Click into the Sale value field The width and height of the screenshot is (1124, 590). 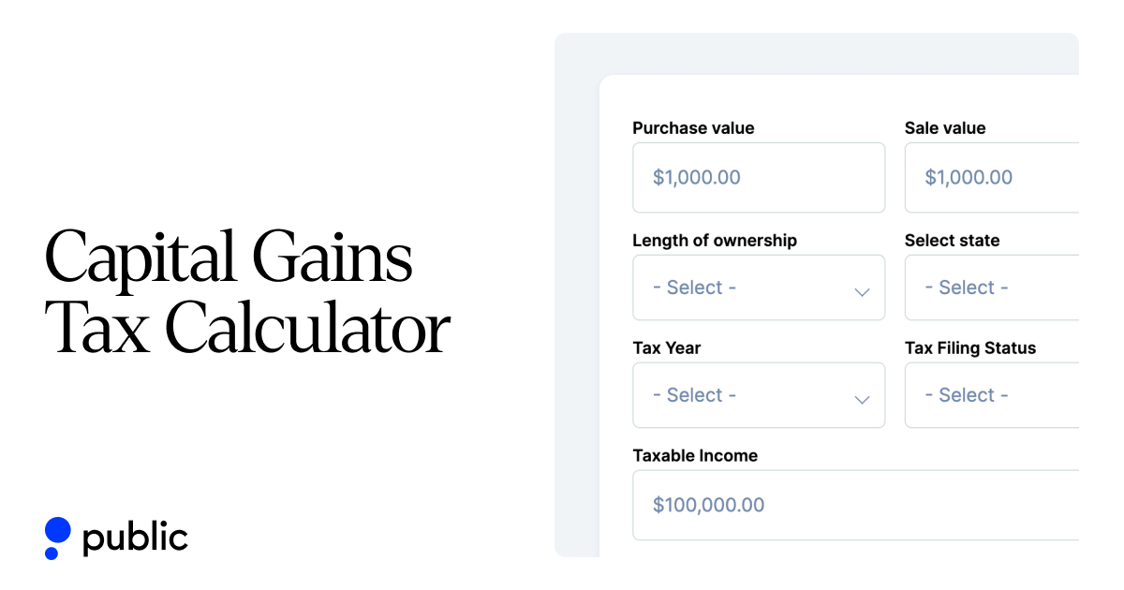[991, 177]
